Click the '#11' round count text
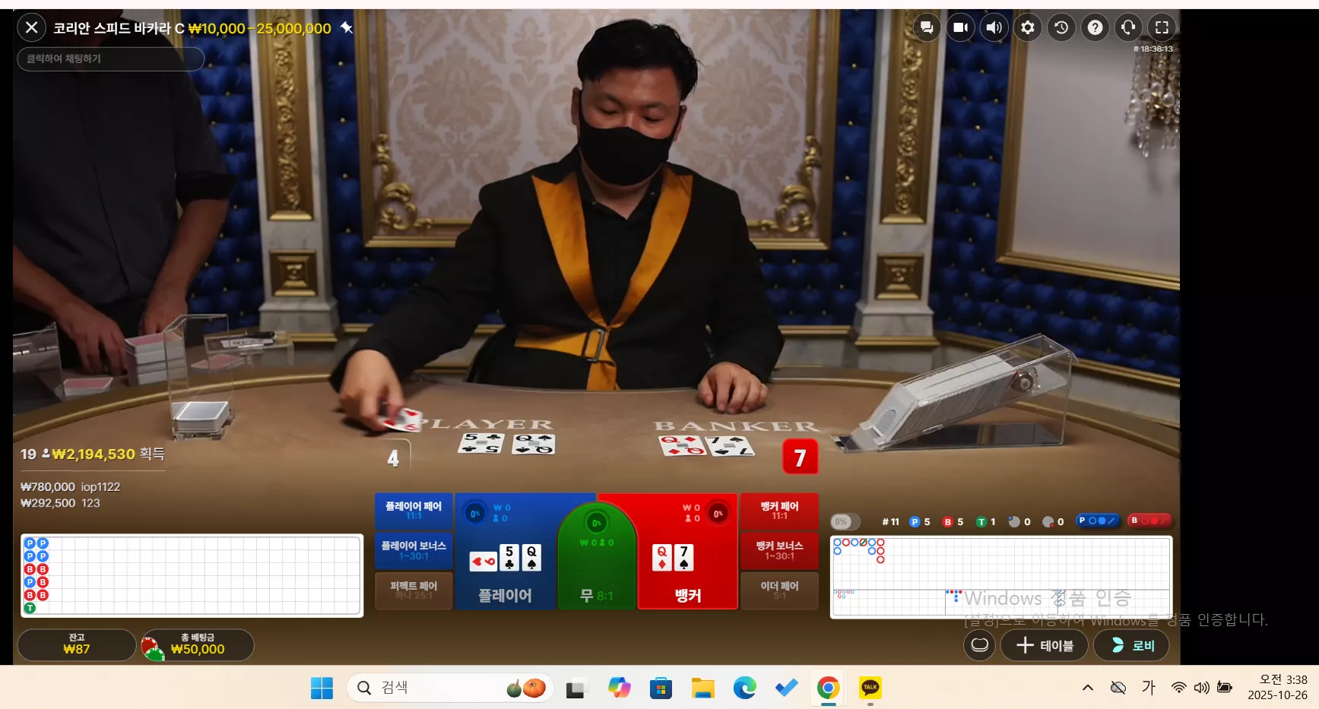 tap(890, 522)
